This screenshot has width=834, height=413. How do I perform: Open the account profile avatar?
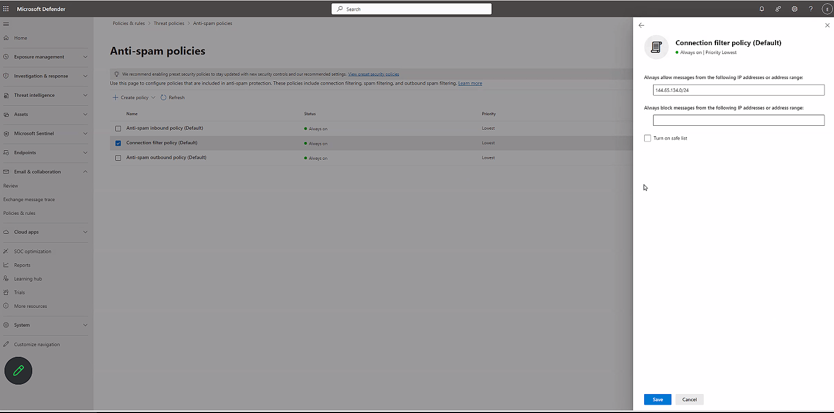tap(827, 8)
